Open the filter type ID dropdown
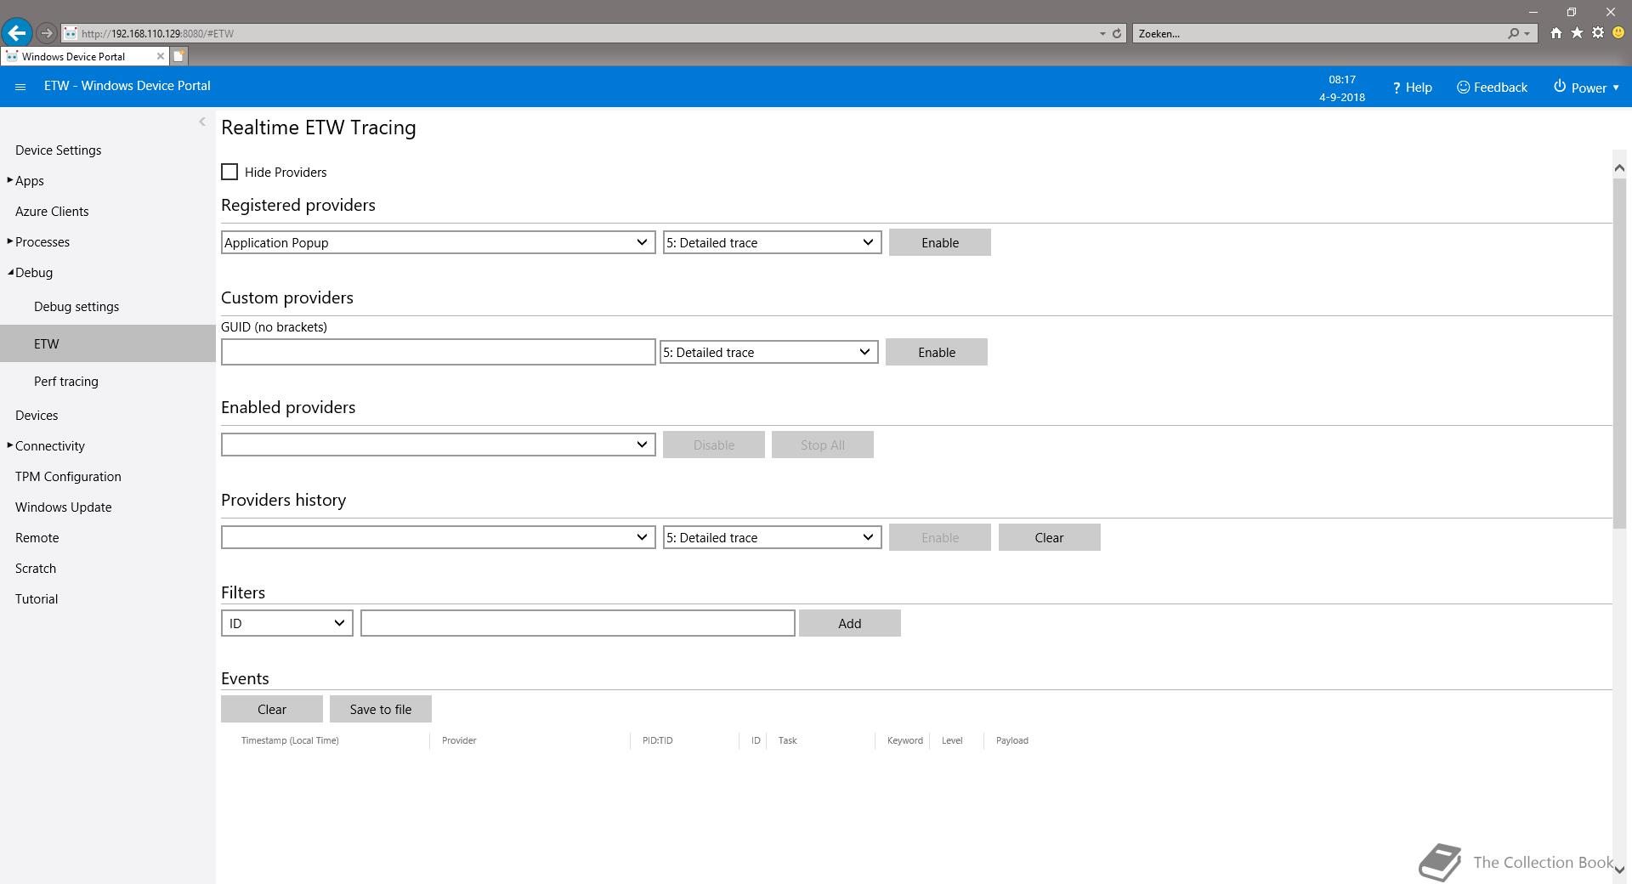Viewport: 1632px width, 884px height. 286,623
